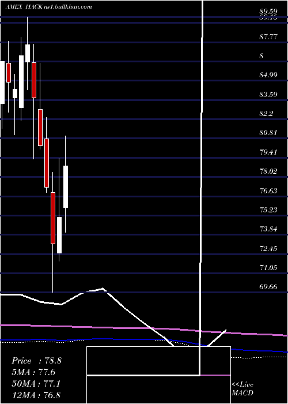The height and width of the screenshot is (404, 288).
Task: Click the 89.59 price axis label
Action: 268,12
